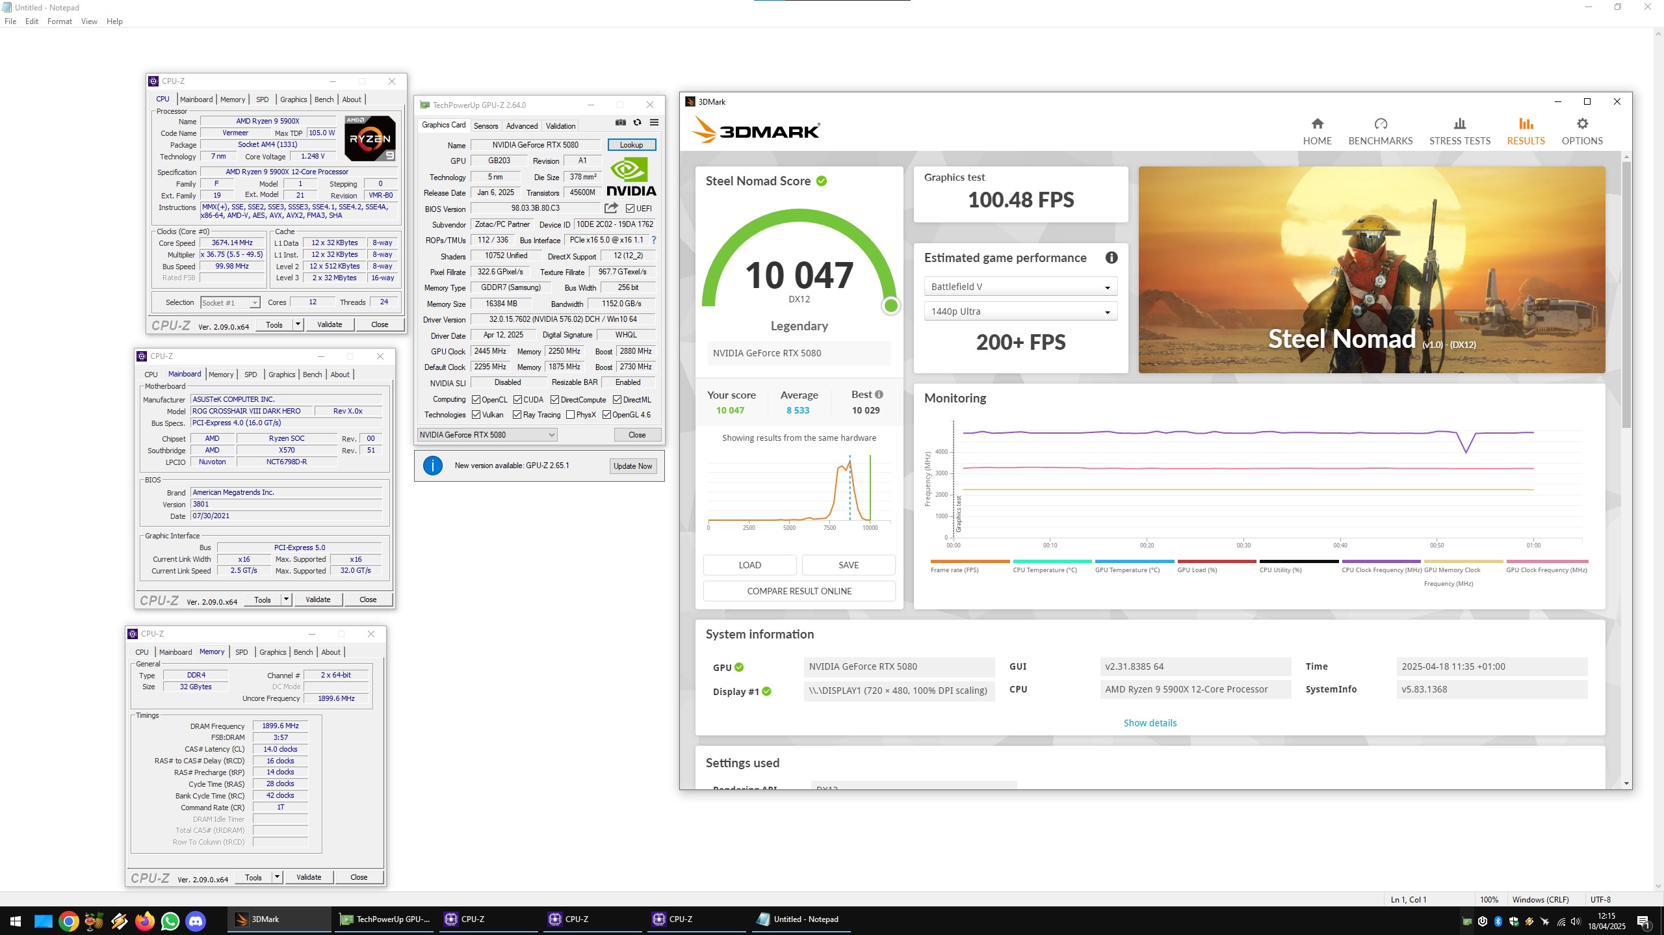The image size is (1664, 935).
Task: Toggle the PhysX checkbox
Action: (570, 415)
